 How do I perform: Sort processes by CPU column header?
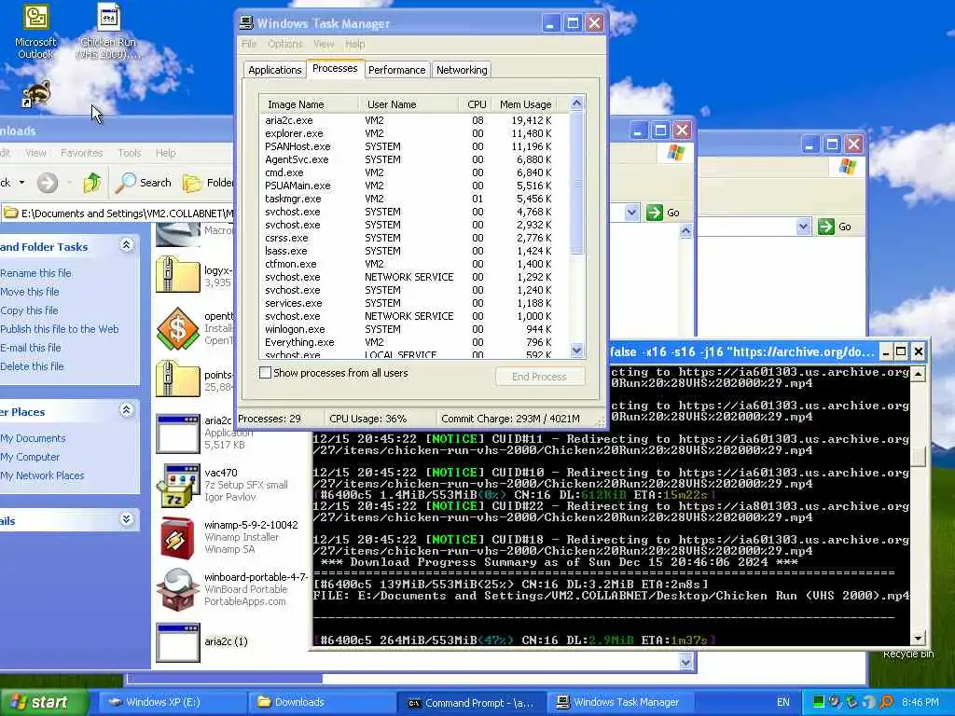tap(477, 104)
